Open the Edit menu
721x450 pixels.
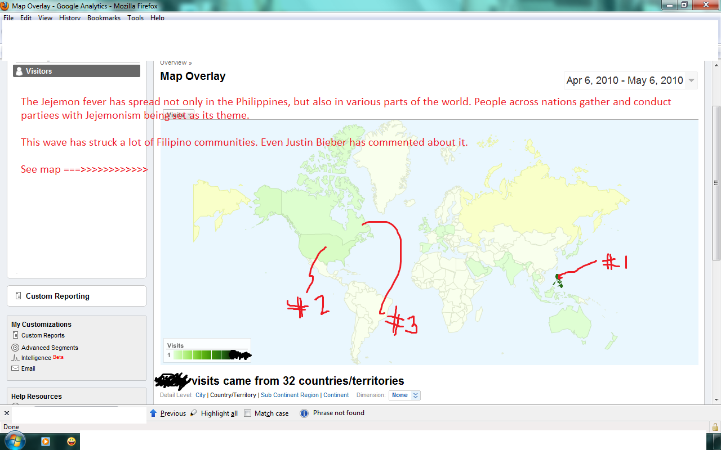tap(26, 18)
